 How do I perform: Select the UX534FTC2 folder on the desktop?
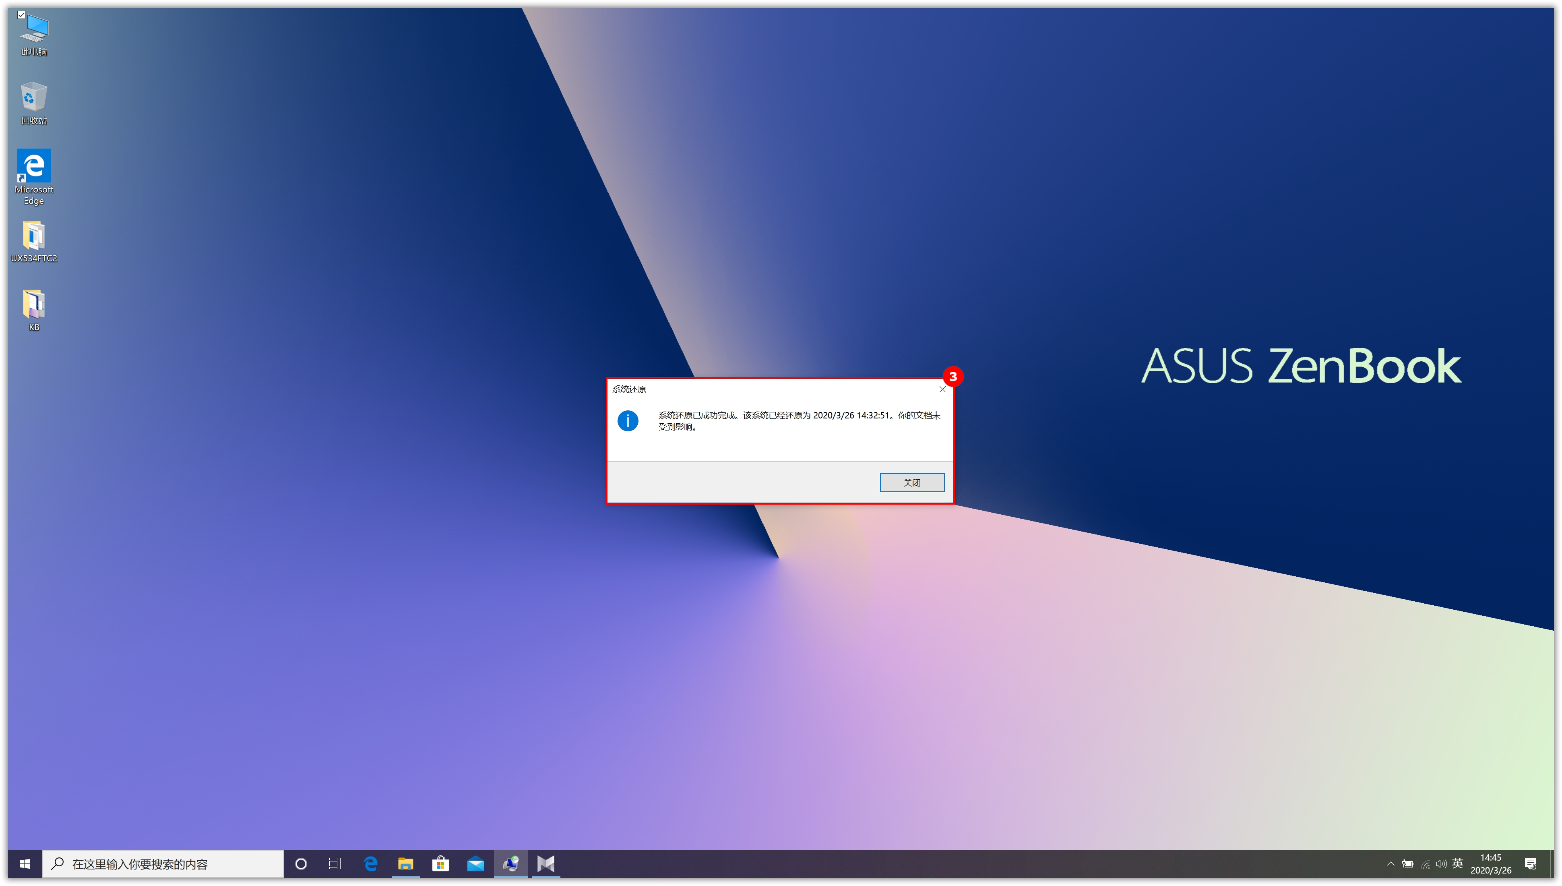click(x=34, y=242)
